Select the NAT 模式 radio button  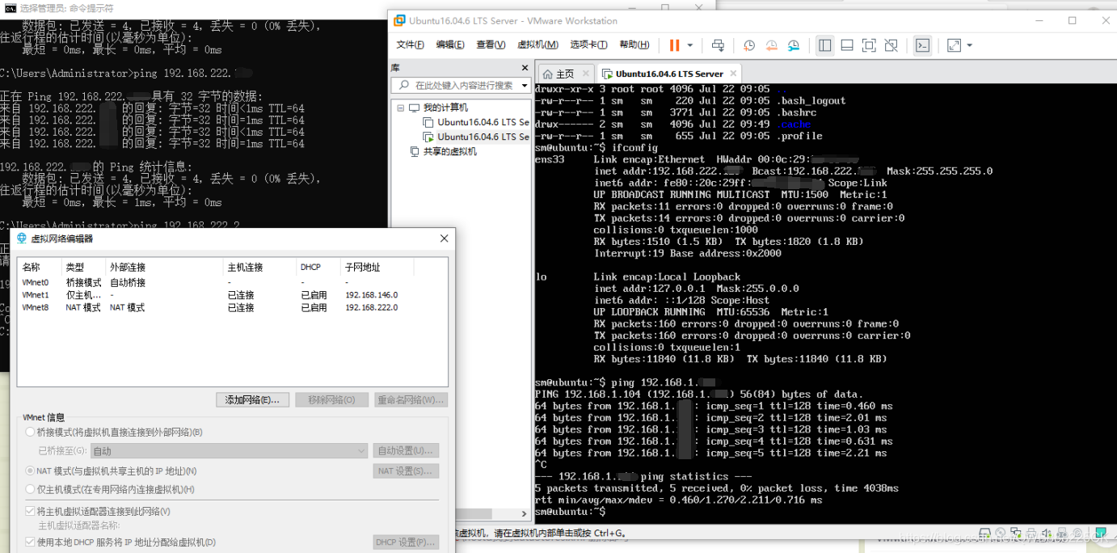(31, 471)
